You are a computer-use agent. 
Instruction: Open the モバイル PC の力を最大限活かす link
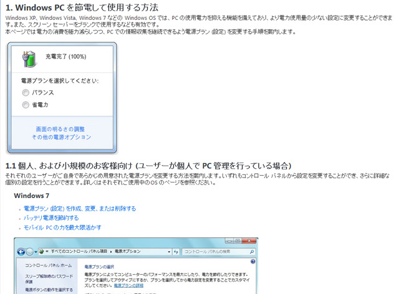point(62,227)
